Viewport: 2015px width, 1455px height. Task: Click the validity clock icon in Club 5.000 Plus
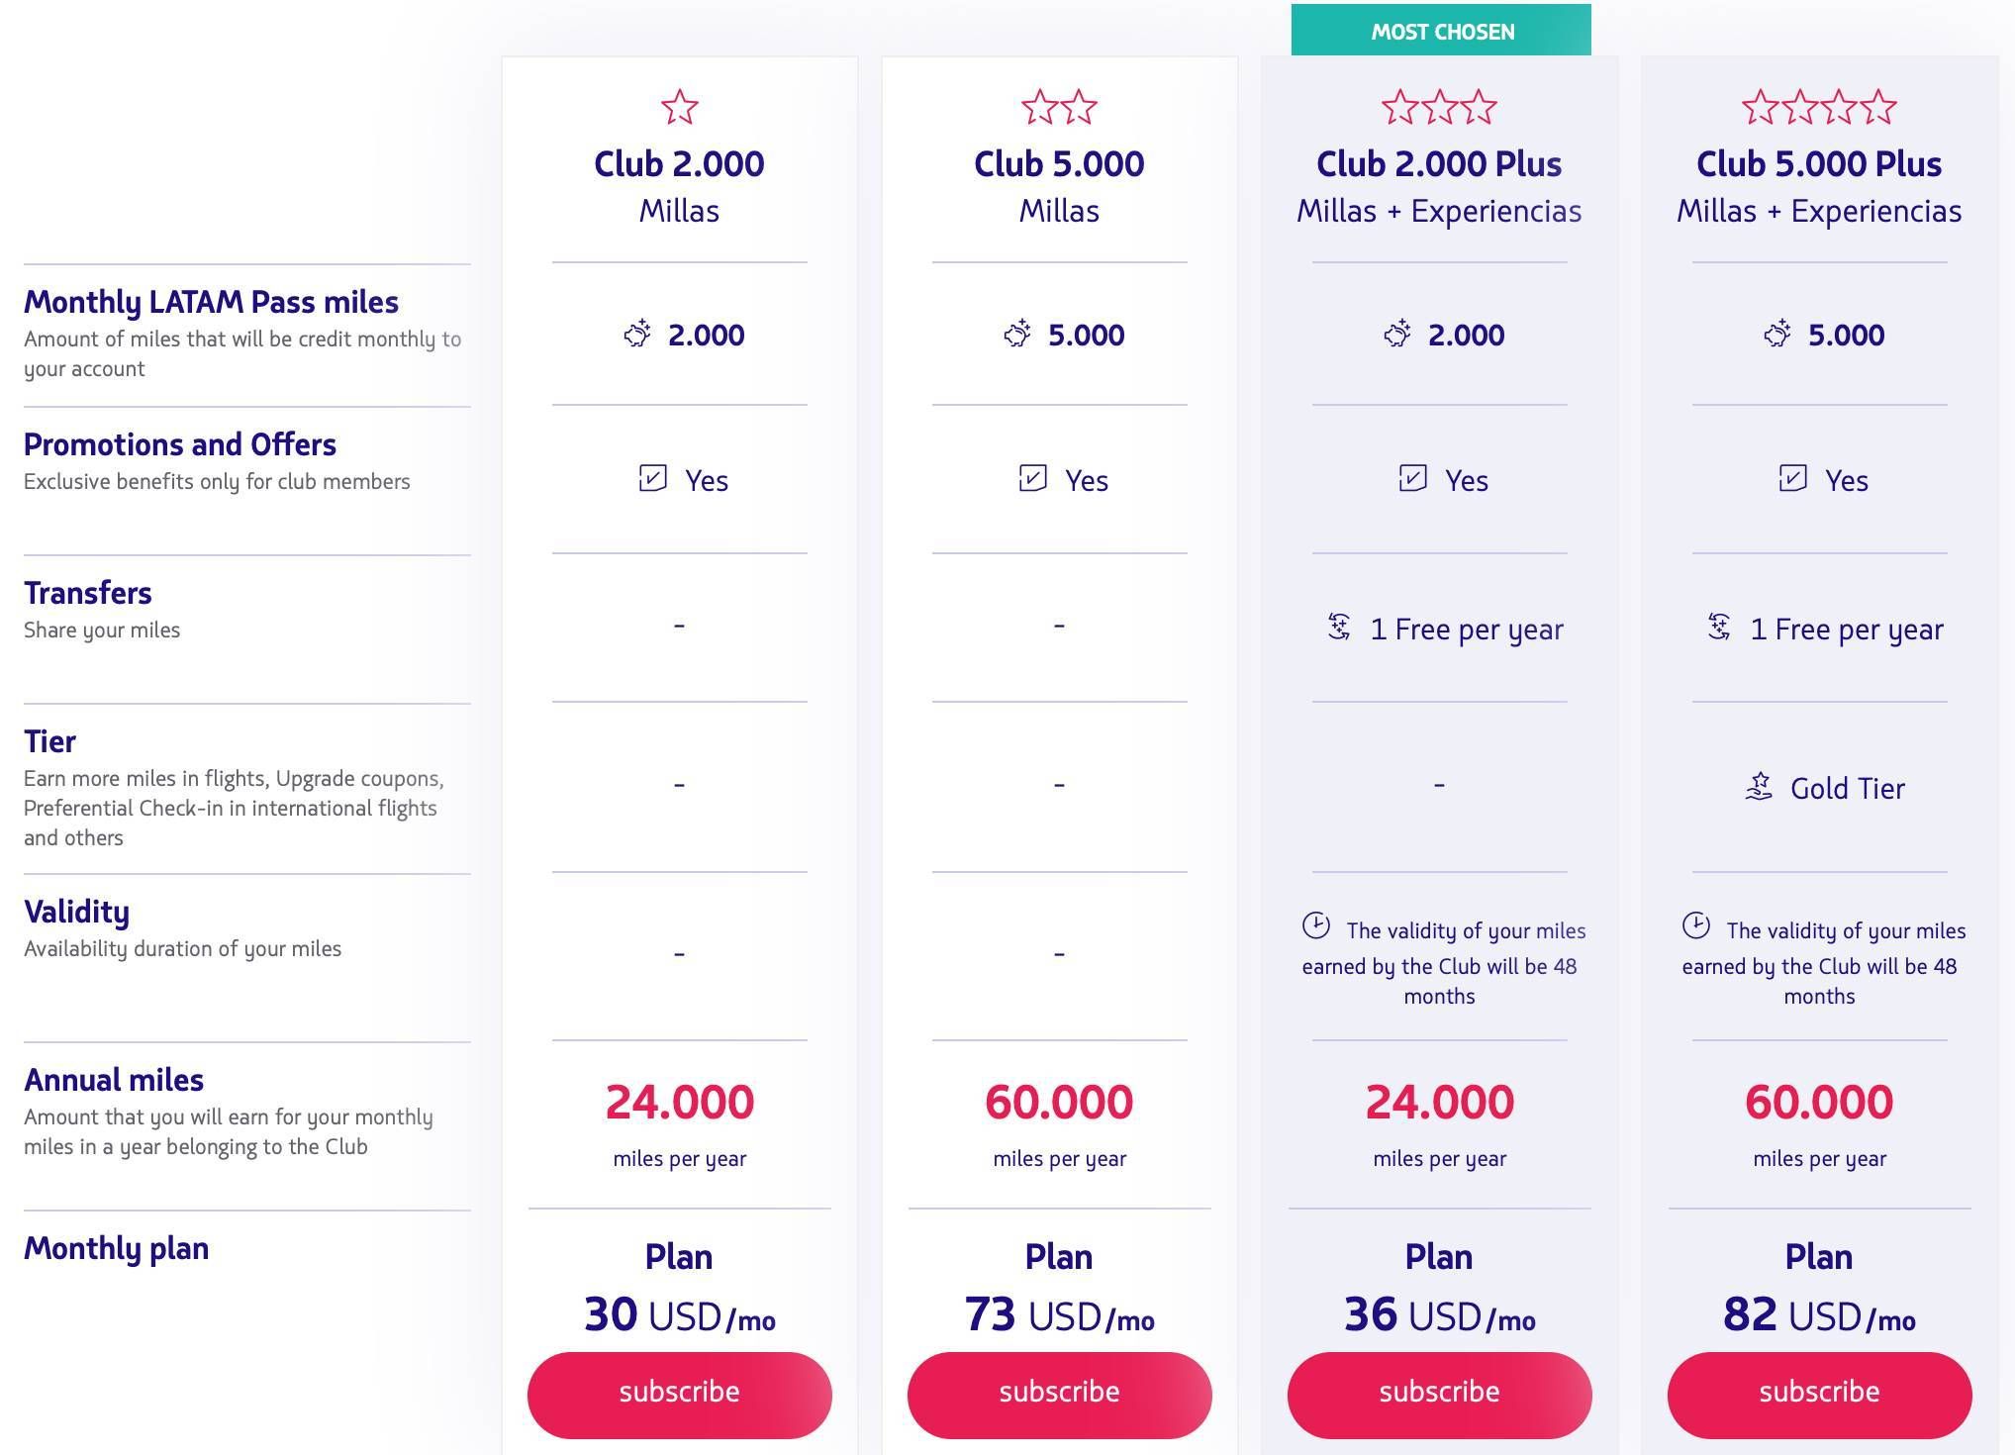(x=1696, y=926)
